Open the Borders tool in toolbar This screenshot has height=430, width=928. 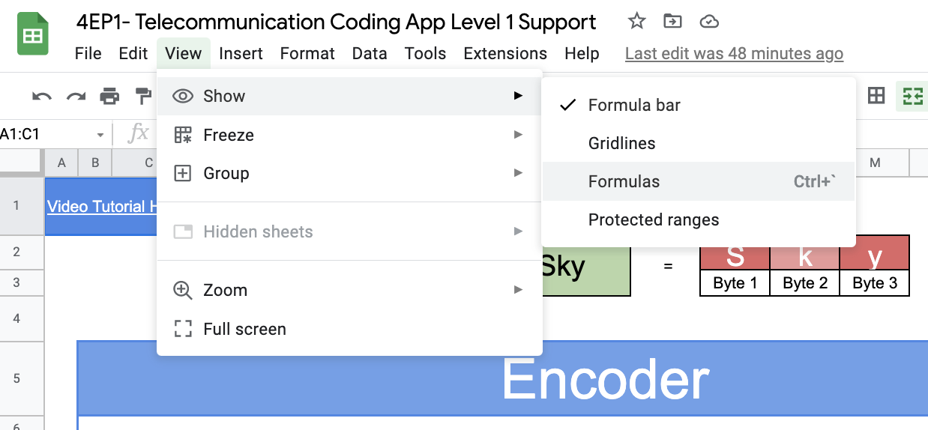tap(876, 96)
